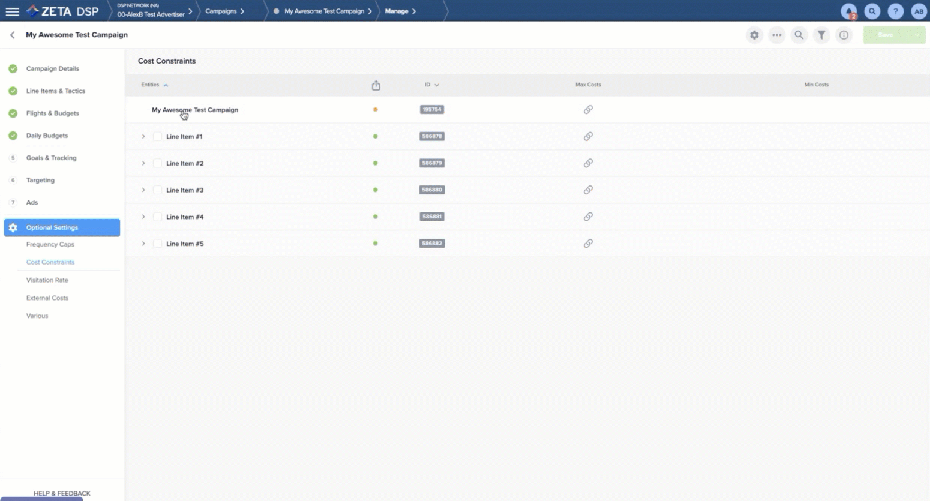Click the orange status dot for My Awesome Test Campaign
The image size is (930, 501).
point(375,110)
